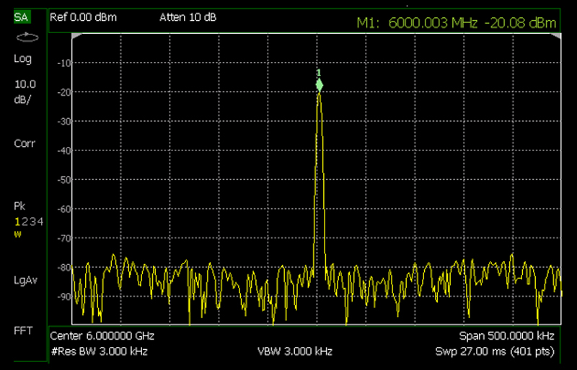Click the -90 dB axis label

coord(64,297)
